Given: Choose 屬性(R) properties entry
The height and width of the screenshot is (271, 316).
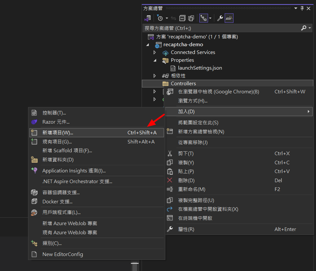Looking at the screenshot, I should pos(239,229).
